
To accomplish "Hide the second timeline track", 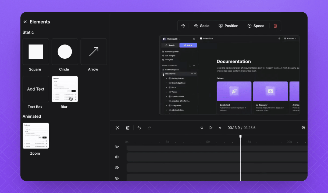I will pyautogui.click(x=117, y=157).
